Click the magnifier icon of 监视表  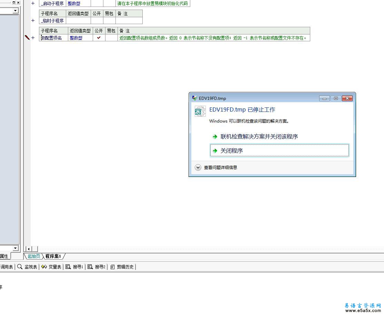click(x=20, y=267)
